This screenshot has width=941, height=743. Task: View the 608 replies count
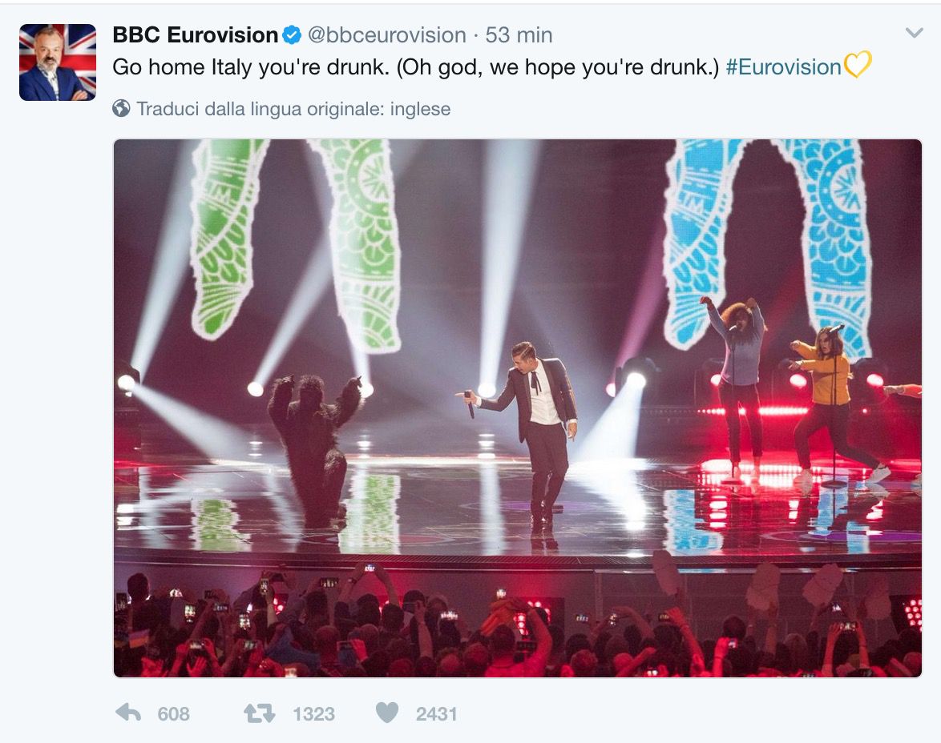click(x=173, y=713)
